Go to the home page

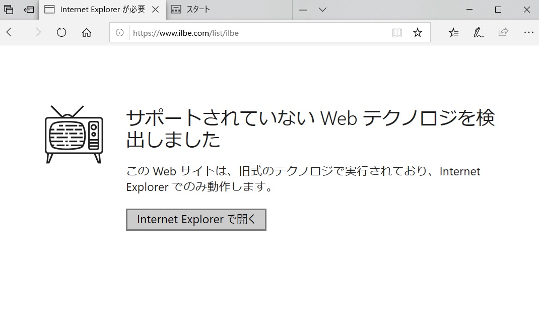87,33
